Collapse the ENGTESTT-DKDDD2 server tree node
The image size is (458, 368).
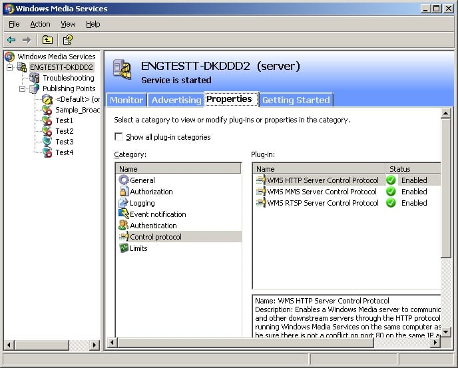(10, 67)
